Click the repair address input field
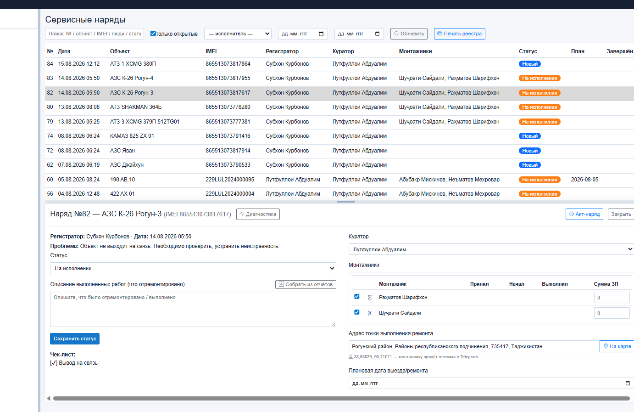 [x=474, y=346]
